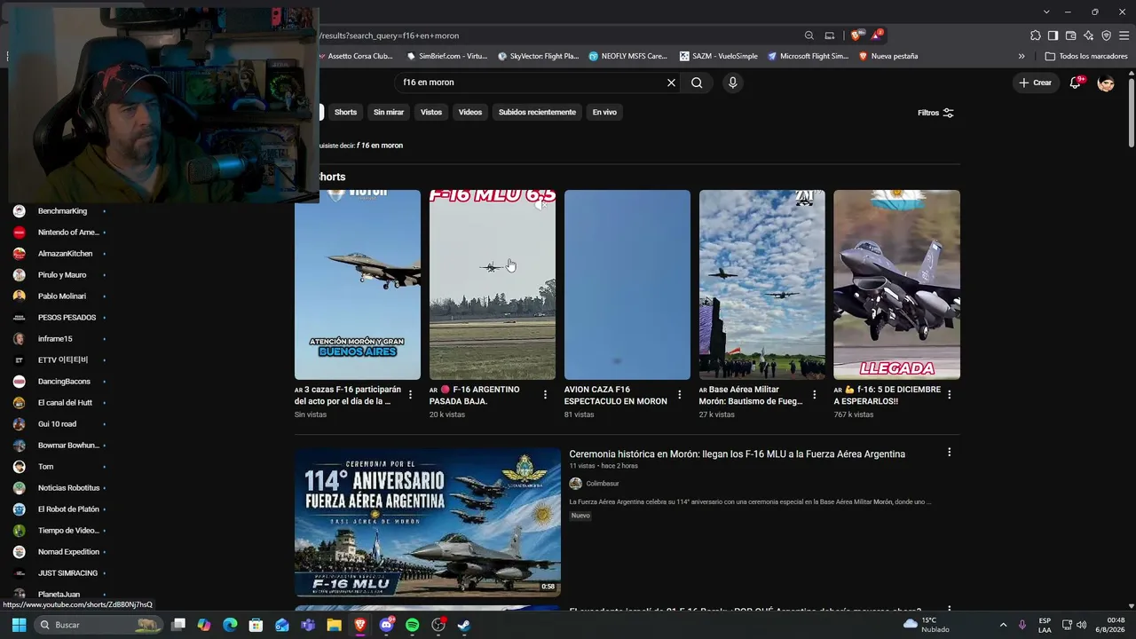Open the browser tab search dropdown arrow
Screen dimensions: 1136x639
(1046, 12)
